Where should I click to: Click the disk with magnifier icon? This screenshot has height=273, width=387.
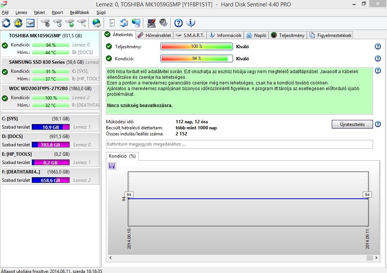pyautogui.click(x=82, y=23)
